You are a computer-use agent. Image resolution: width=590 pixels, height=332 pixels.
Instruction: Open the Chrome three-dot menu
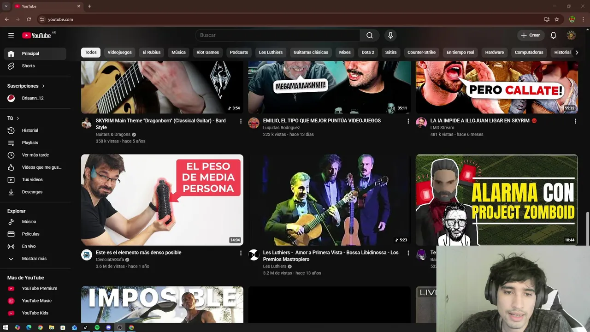pos(584,19)
